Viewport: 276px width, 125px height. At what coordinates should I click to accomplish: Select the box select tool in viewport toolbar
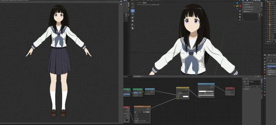(x=133, y=4)
